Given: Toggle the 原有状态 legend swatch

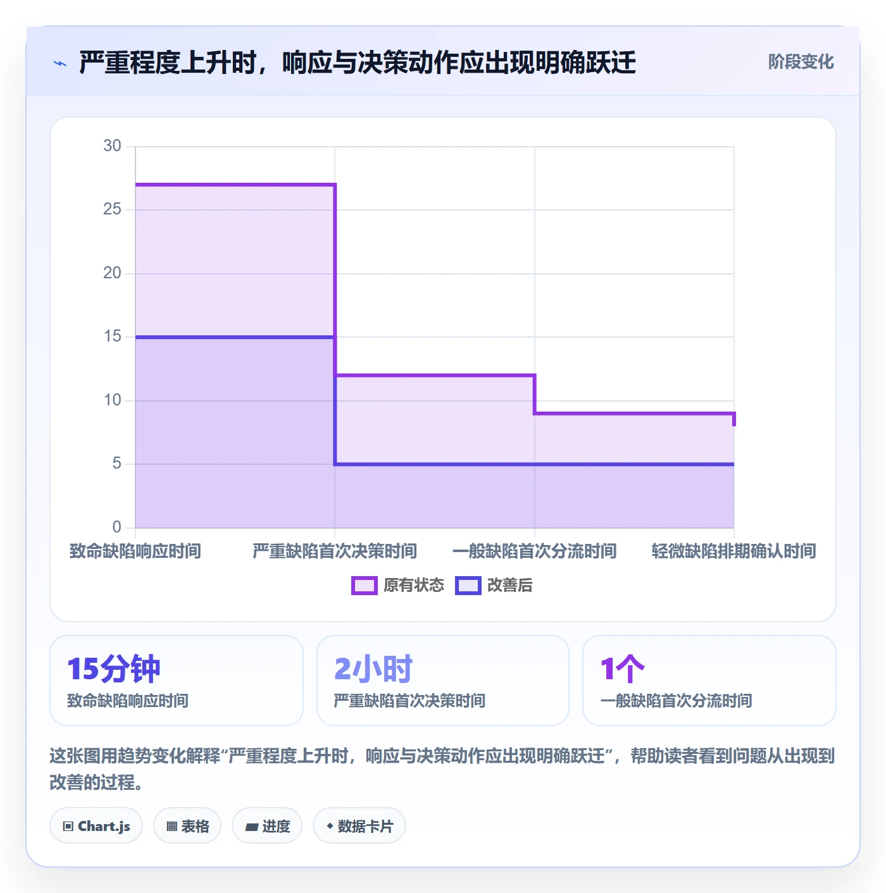Looking at the screenshot, I should coord(364,586).
